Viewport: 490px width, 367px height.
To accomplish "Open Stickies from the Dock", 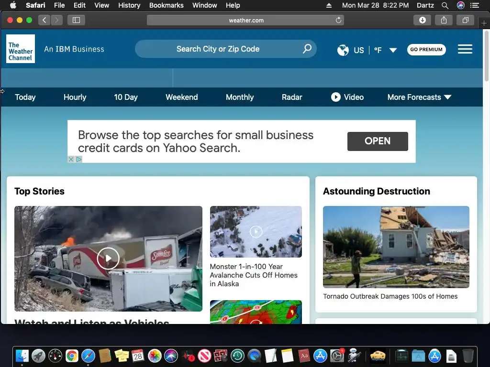I will [122, 356].
